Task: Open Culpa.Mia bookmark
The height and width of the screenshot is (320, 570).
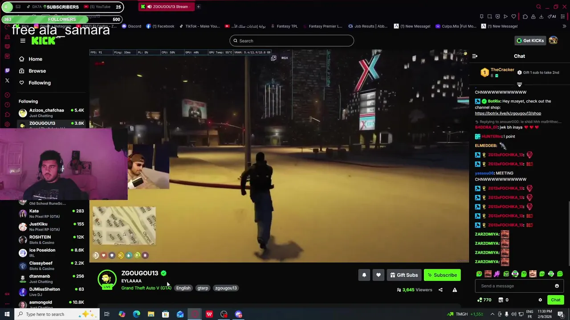Action: (x=456, y=26)
